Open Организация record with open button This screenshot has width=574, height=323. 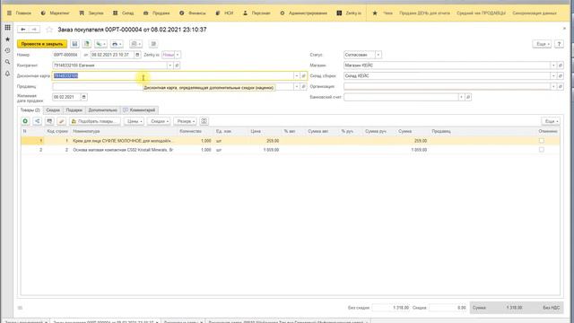click(x=560, y=86)
